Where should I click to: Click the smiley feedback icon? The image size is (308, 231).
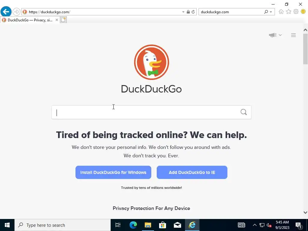tap(303, 12)
